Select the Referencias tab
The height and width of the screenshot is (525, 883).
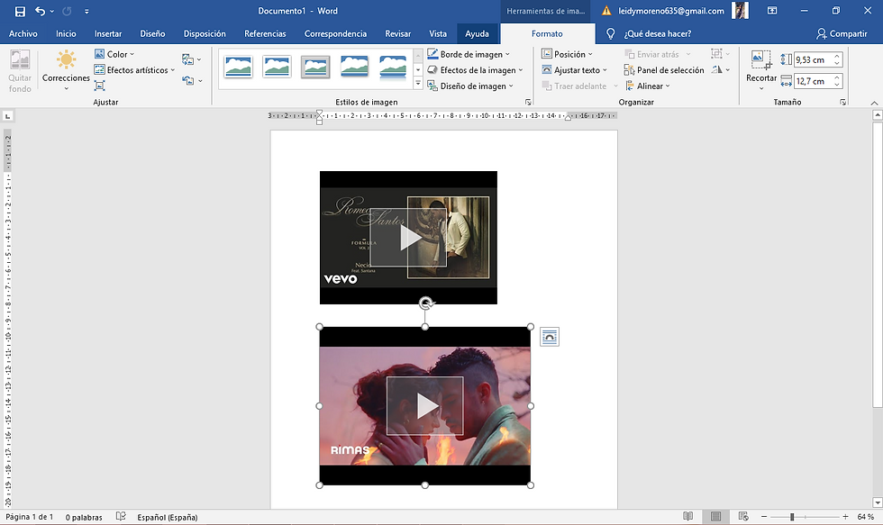point(265,33)
